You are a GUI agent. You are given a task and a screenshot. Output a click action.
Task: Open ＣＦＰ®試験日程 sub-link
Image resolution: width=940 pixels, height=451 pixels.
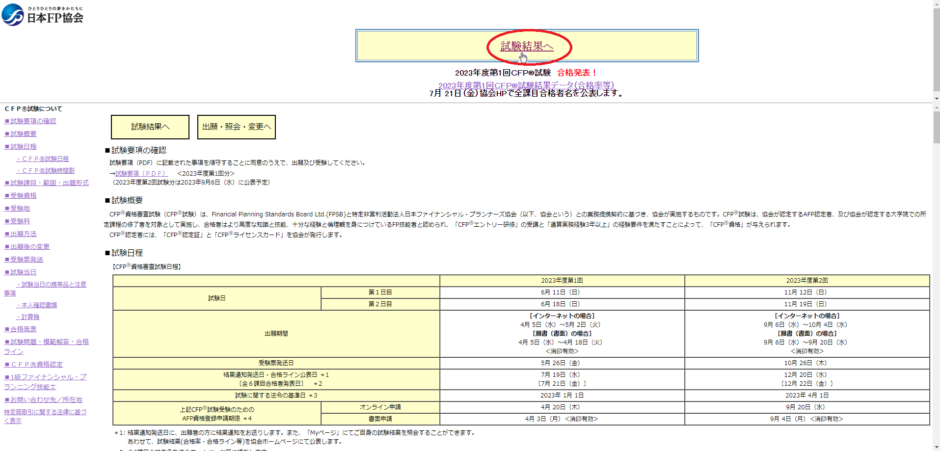click(x=43, y=159)
